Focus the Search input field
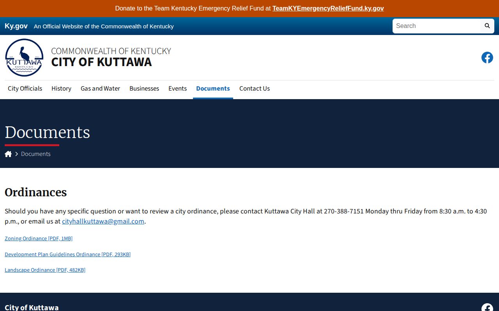 [x=437, y=26]
